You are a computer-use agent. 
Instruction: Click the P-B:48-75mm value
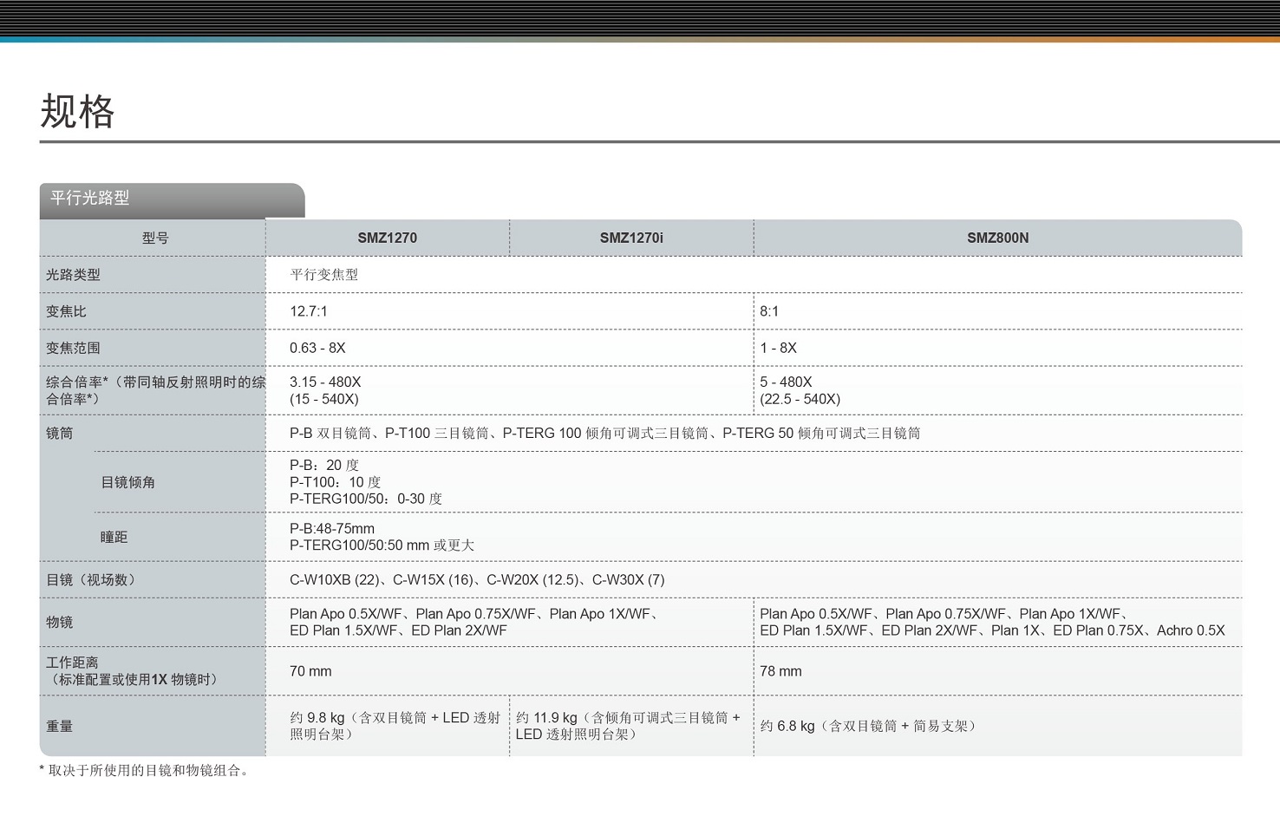tap(332, 528)
